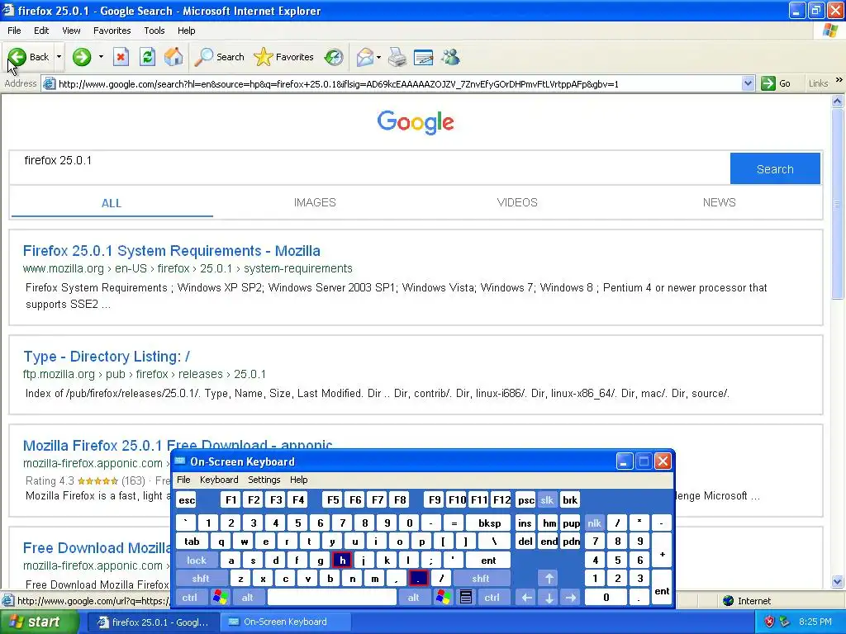The height and width of the screenshot is (634, 846).
Task: Open the Keyboard menu in On-Screen Keyboard
Action: point(218,480)
